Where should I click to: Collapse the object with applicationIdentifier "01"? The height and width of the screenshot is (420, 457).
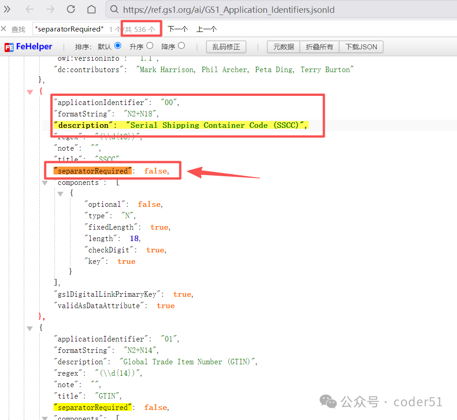30,329
